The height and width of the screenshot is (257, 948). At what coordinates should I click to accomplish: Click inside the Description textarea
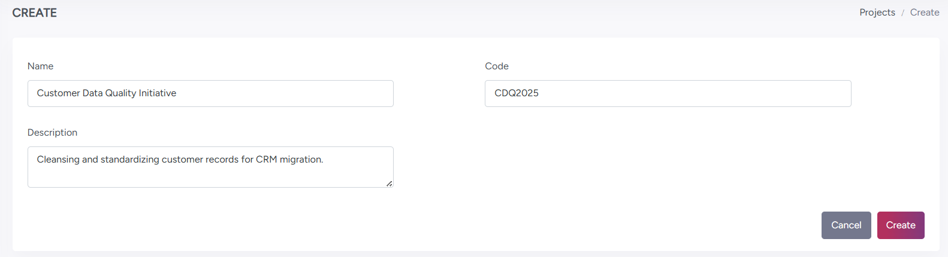point(210,173)
